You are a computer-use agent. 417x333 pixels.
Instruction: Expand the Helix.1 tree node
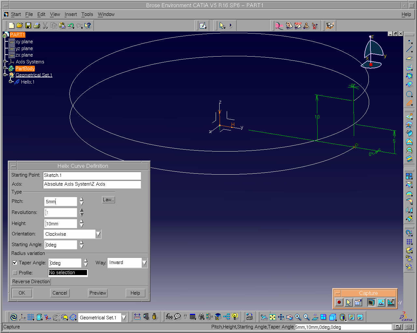point(10,82)
